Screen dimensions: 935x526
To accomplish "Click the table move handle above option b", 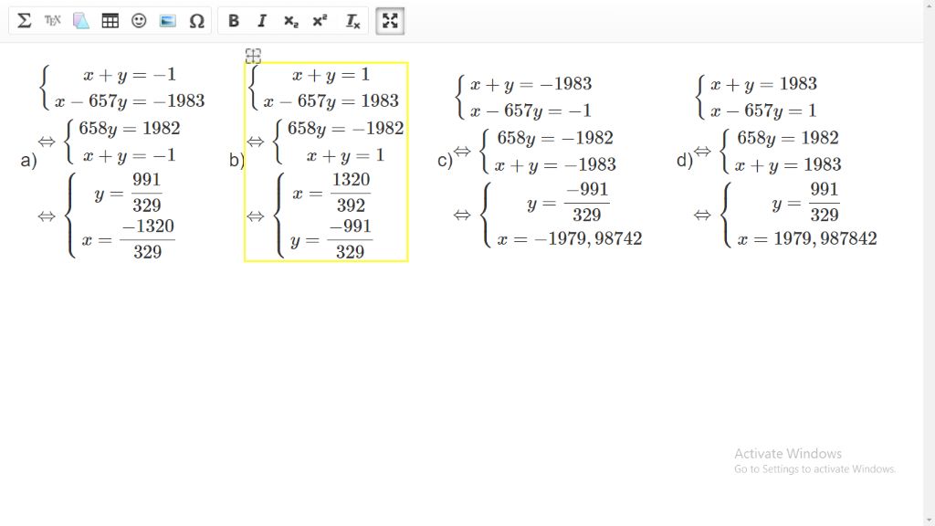I will [x=253, y=56].
